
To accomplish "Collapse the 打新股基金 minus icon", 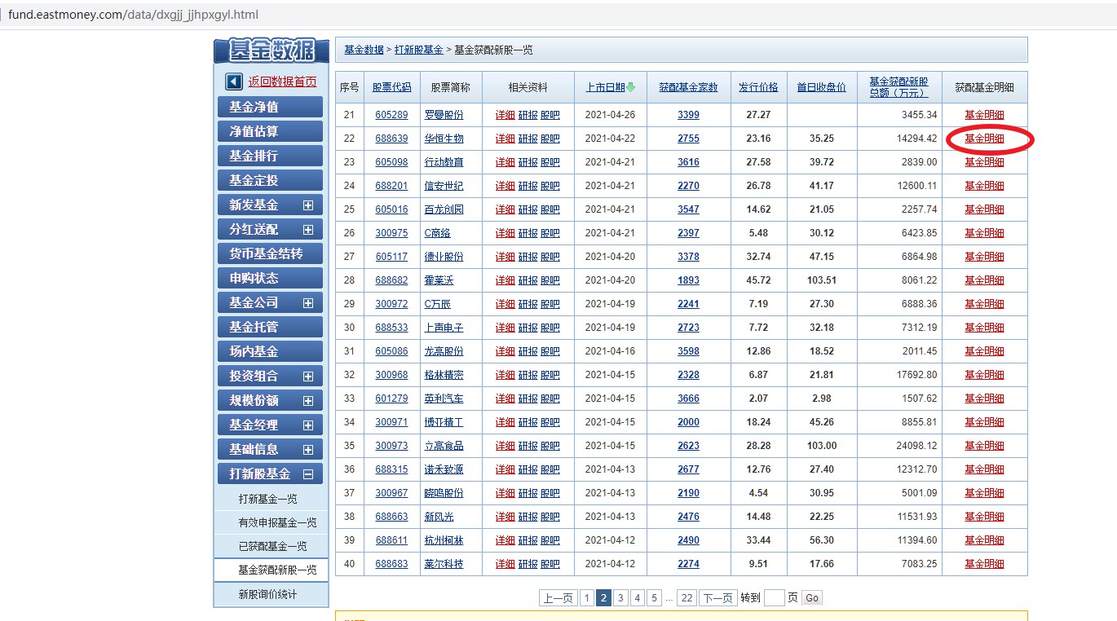I will tap(308, 474).
